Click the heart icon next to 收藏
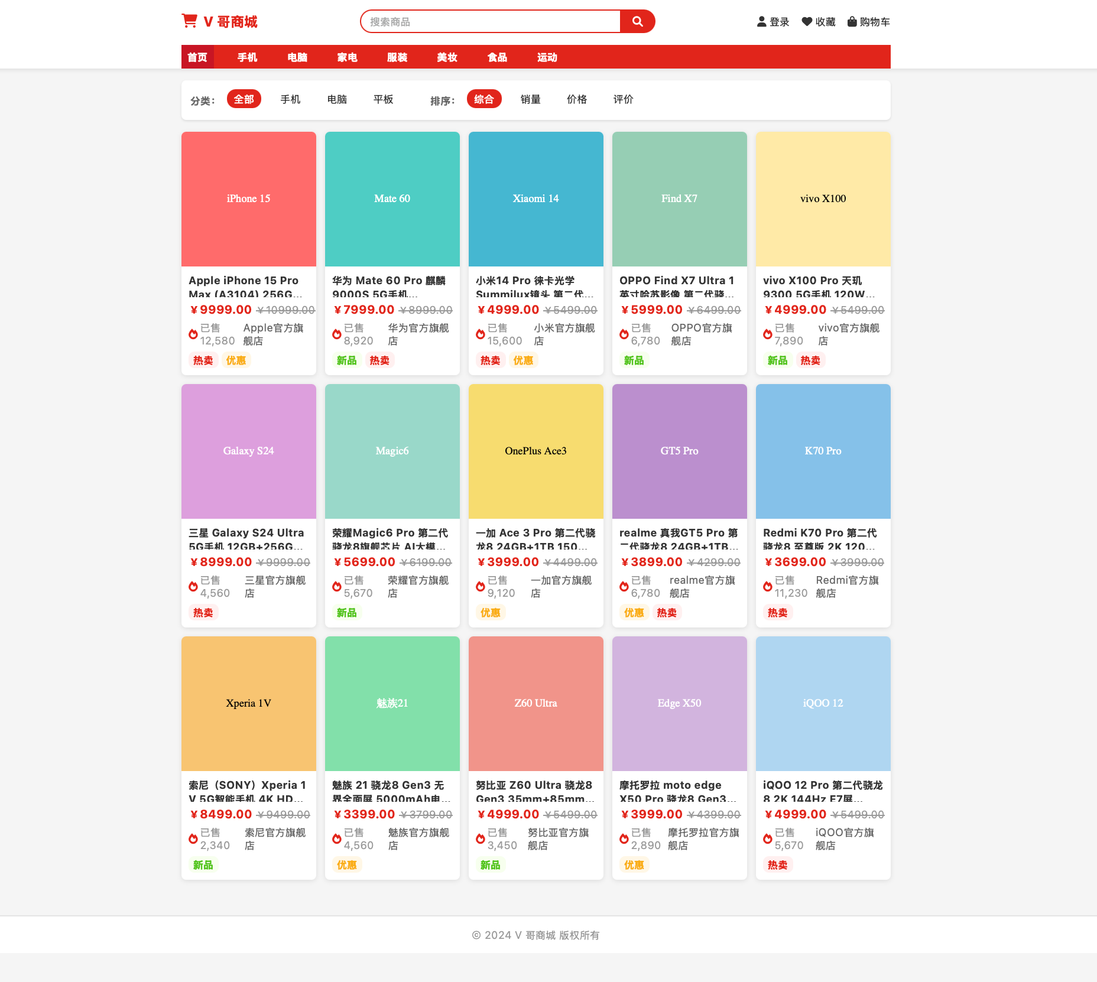The image size is (1097, 982). coord(807,22)
